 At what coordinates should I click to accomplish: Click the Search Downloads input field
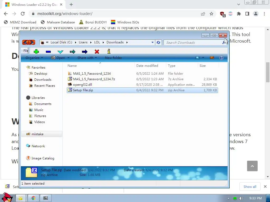[193, 42]
